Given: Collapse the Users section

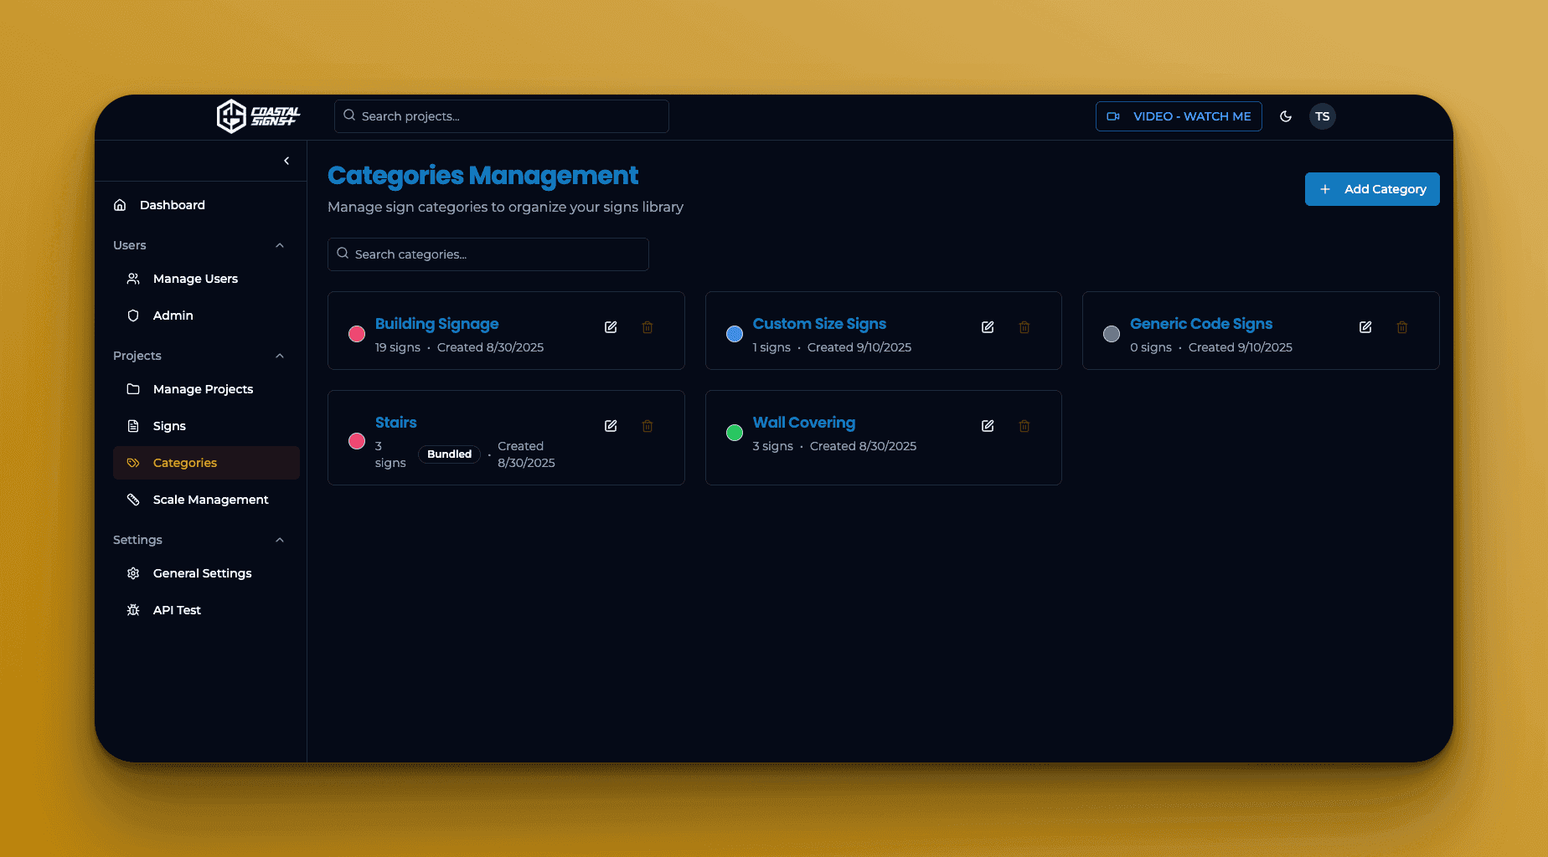Looking at the screenshot, I should [280, 245].
